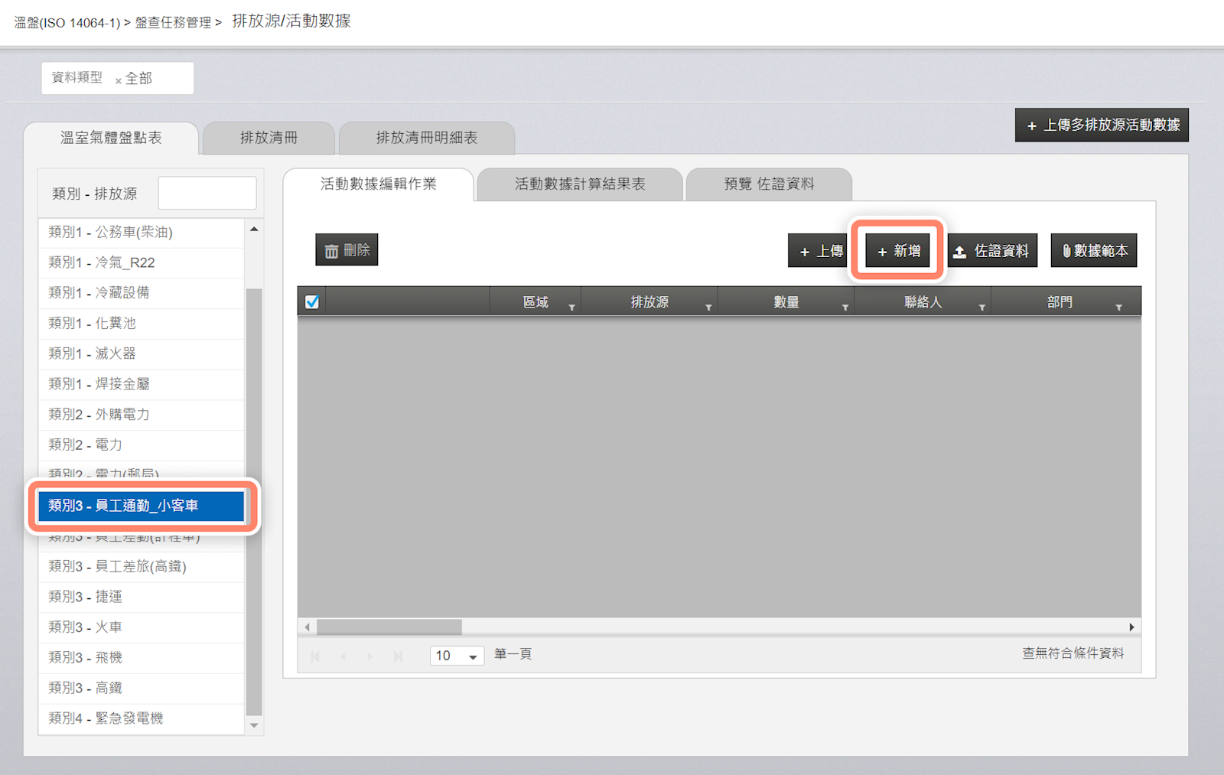Click the 排放源 column header
Screen dimensions: 1224x775
649,302
